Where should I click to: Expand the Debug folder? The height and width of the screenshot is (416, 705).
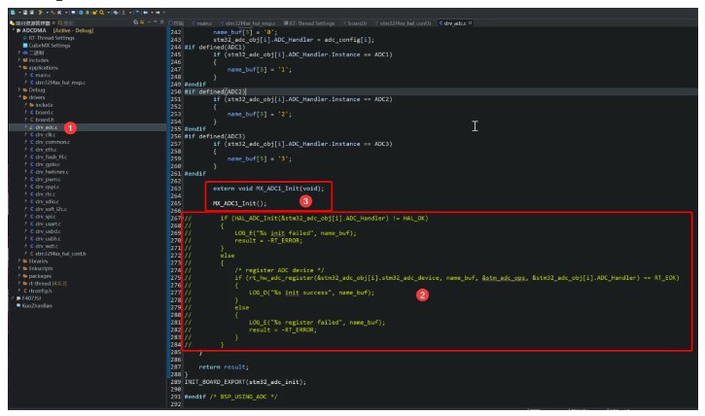19,89
